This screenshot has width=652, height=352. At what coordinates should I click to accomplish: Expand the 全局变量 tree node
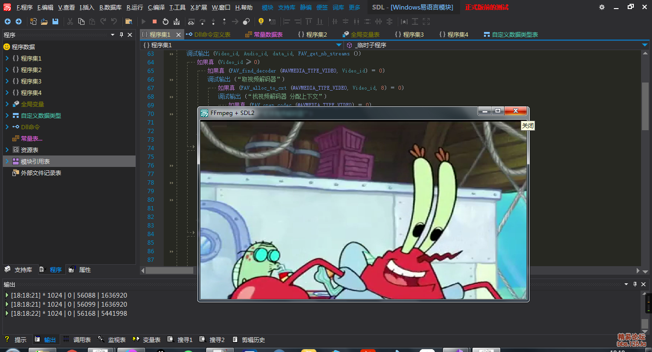7,104
